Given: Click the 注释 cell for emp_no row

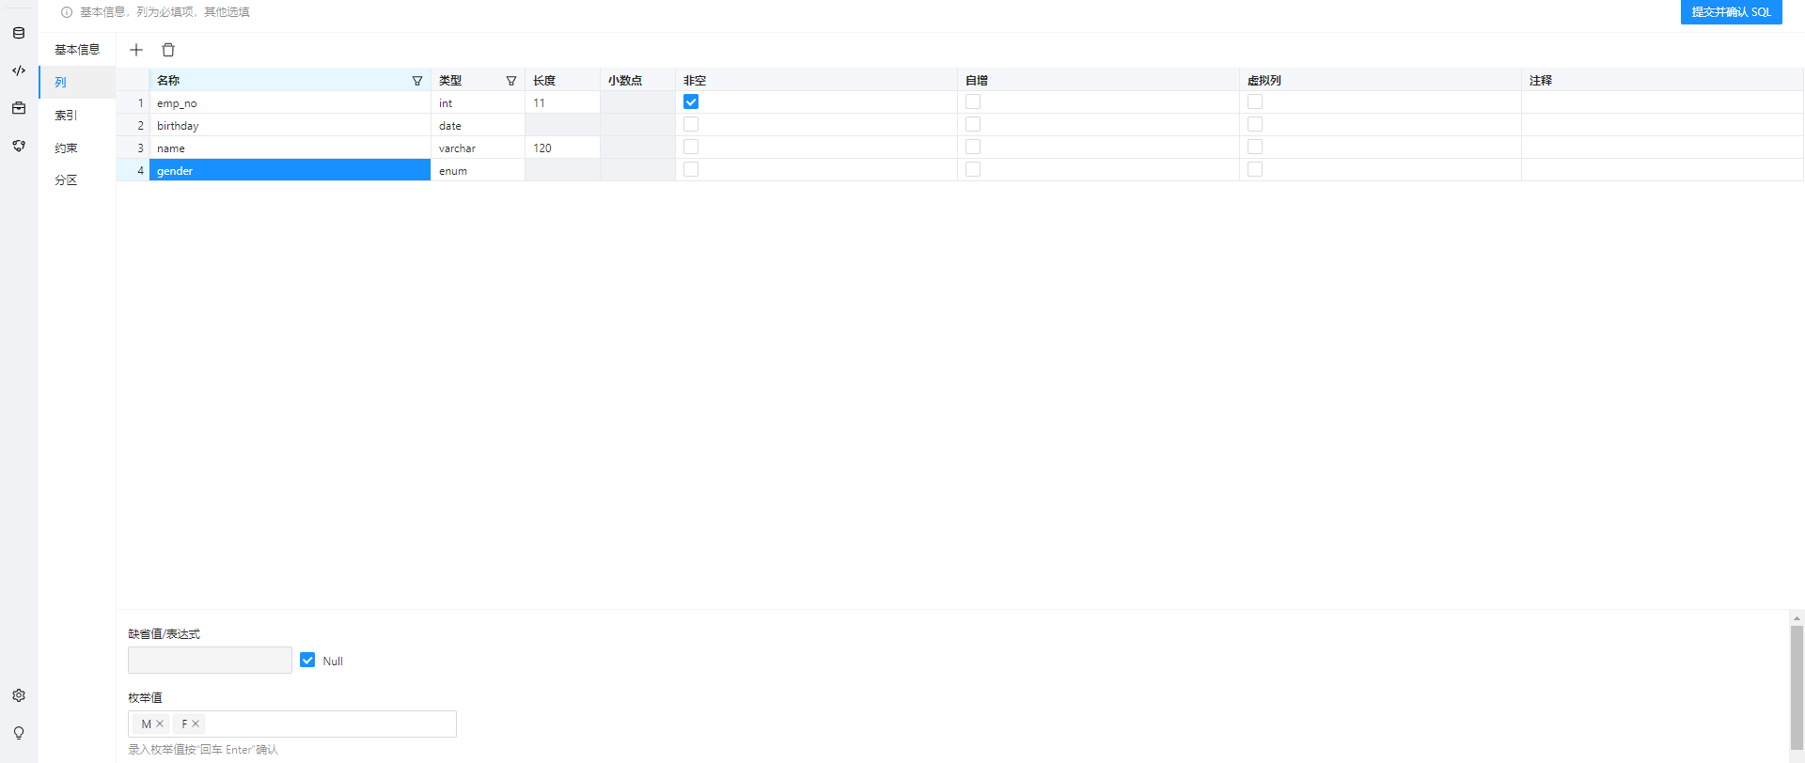Looking at the screenshot, I should [1662, 102].
